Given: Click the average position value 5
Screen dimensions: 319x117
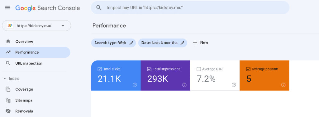Looking at the screenshot, I should (249, 79).
